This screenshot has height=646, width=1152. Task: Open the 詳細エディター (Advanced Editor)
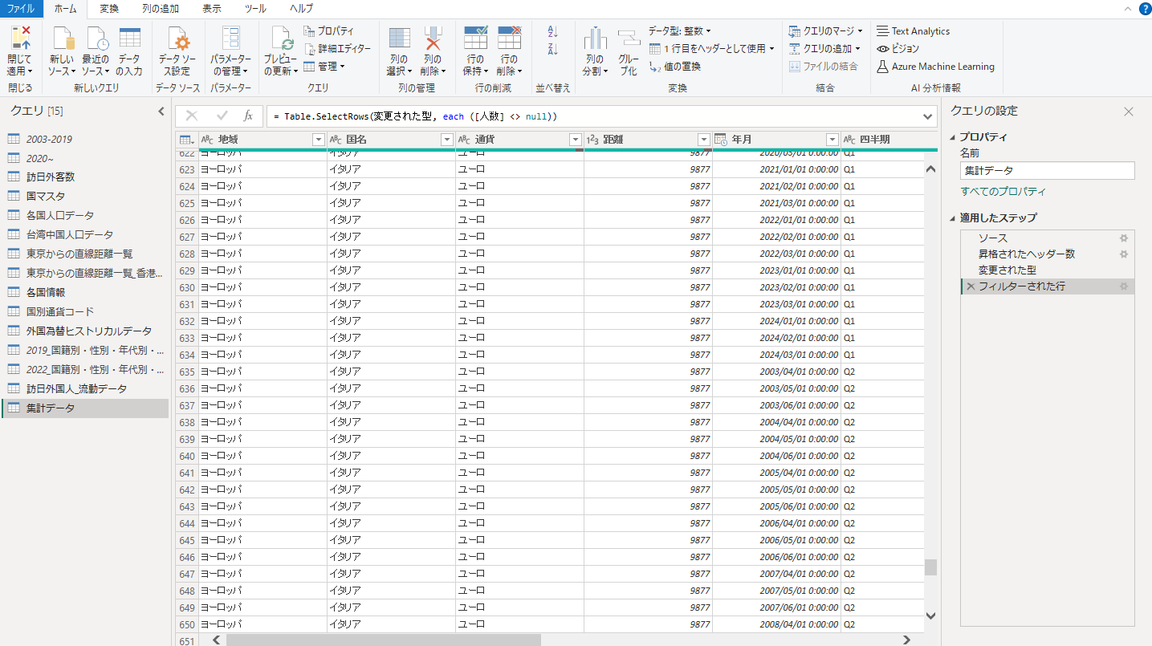[x=337, y=48]
